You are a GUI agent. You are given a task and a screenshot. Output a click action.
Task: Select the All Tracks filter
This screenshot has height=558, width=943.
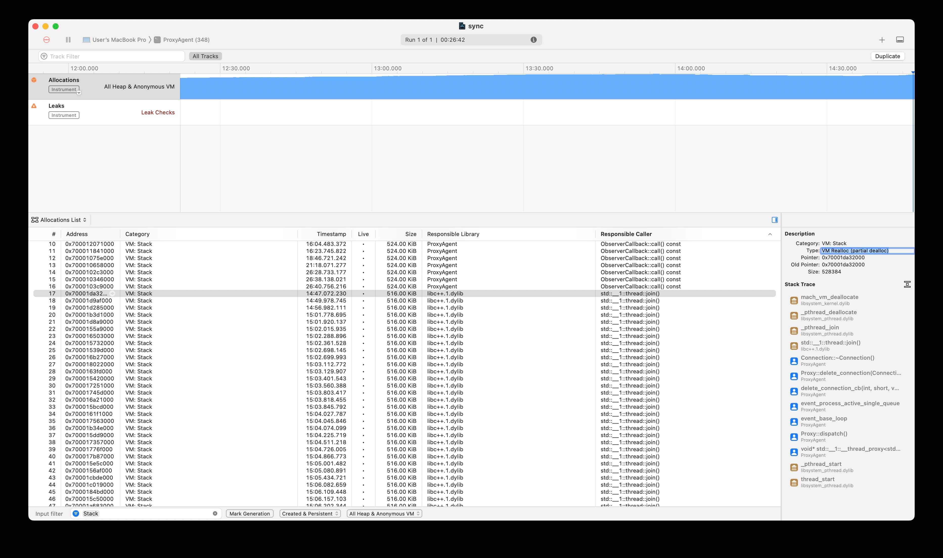[x=205, y=56]
